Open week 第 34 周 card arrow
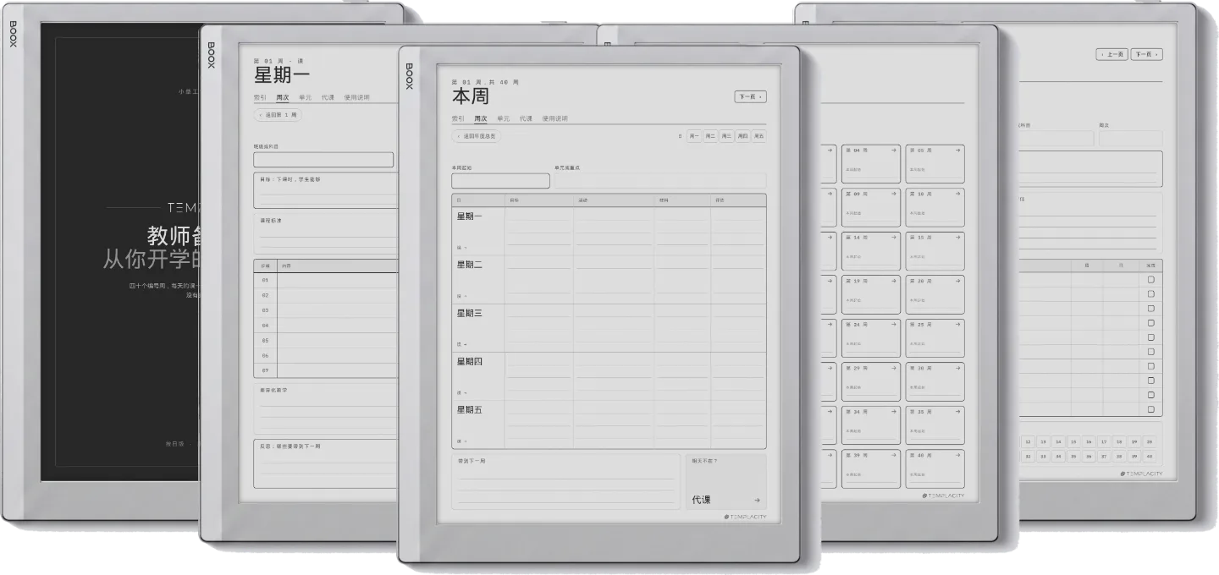This screenshot has height=575, width=1219. pos(894,412)
